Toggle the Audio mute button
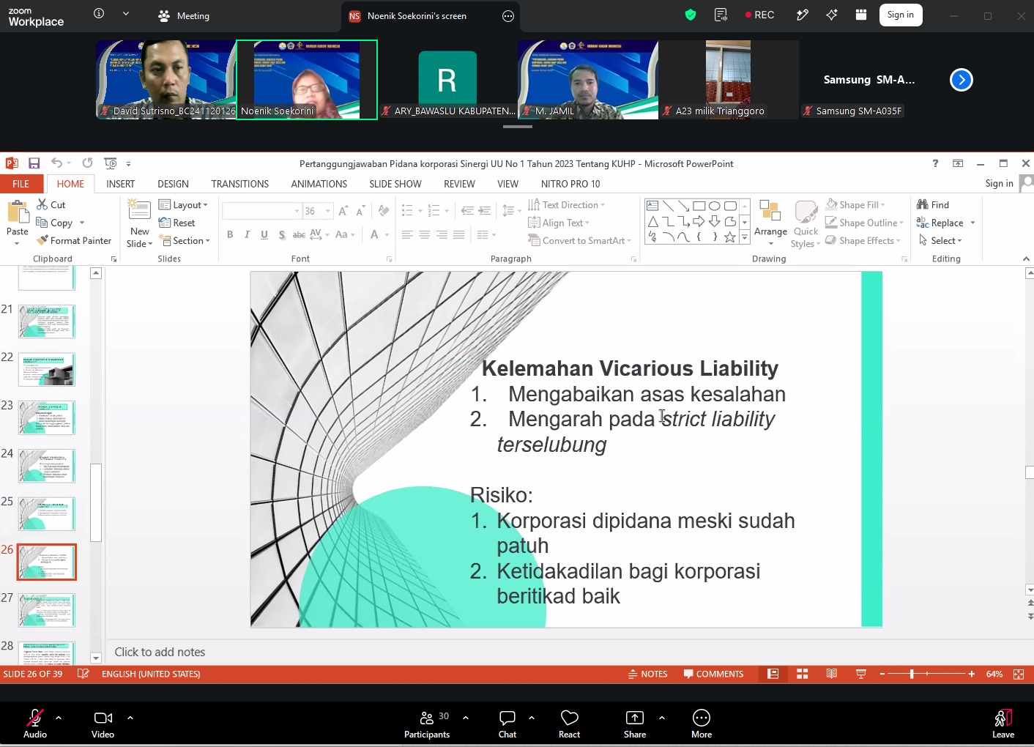1034x747 pixels. pyautogui.click(x=34, y=718)
